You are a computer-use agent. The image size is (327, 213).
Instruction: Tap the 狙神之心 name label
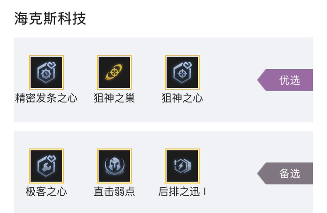coord(182,98)
